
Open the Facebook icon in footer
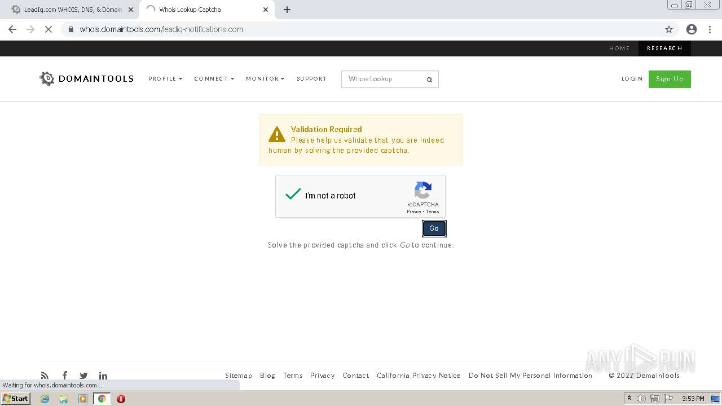tap(65, 376)
